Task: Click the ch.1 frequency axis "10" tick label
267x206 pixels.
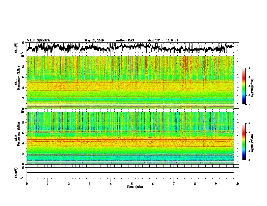Action: 23,56
